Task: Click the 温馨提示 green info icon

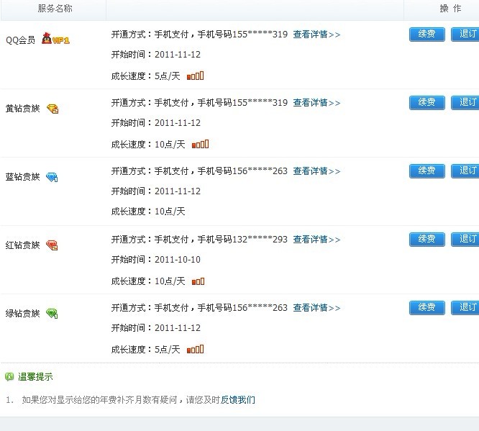Action: tap(9, 376)
